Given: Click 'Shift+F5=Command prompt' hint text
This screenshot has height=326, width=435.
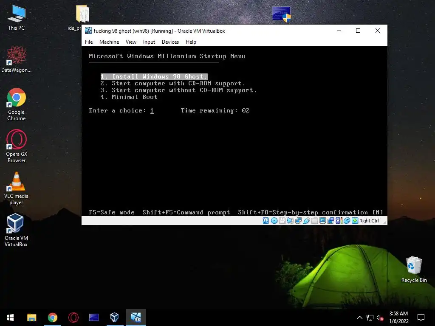Looking at the screenshot, I should pyautogui.click(x=186, y=212).
